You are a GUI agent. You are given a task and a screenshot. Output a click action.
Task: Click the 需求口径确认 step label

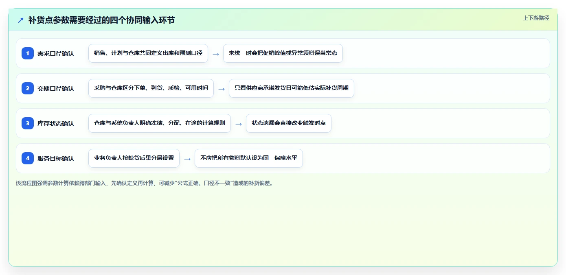56,53
